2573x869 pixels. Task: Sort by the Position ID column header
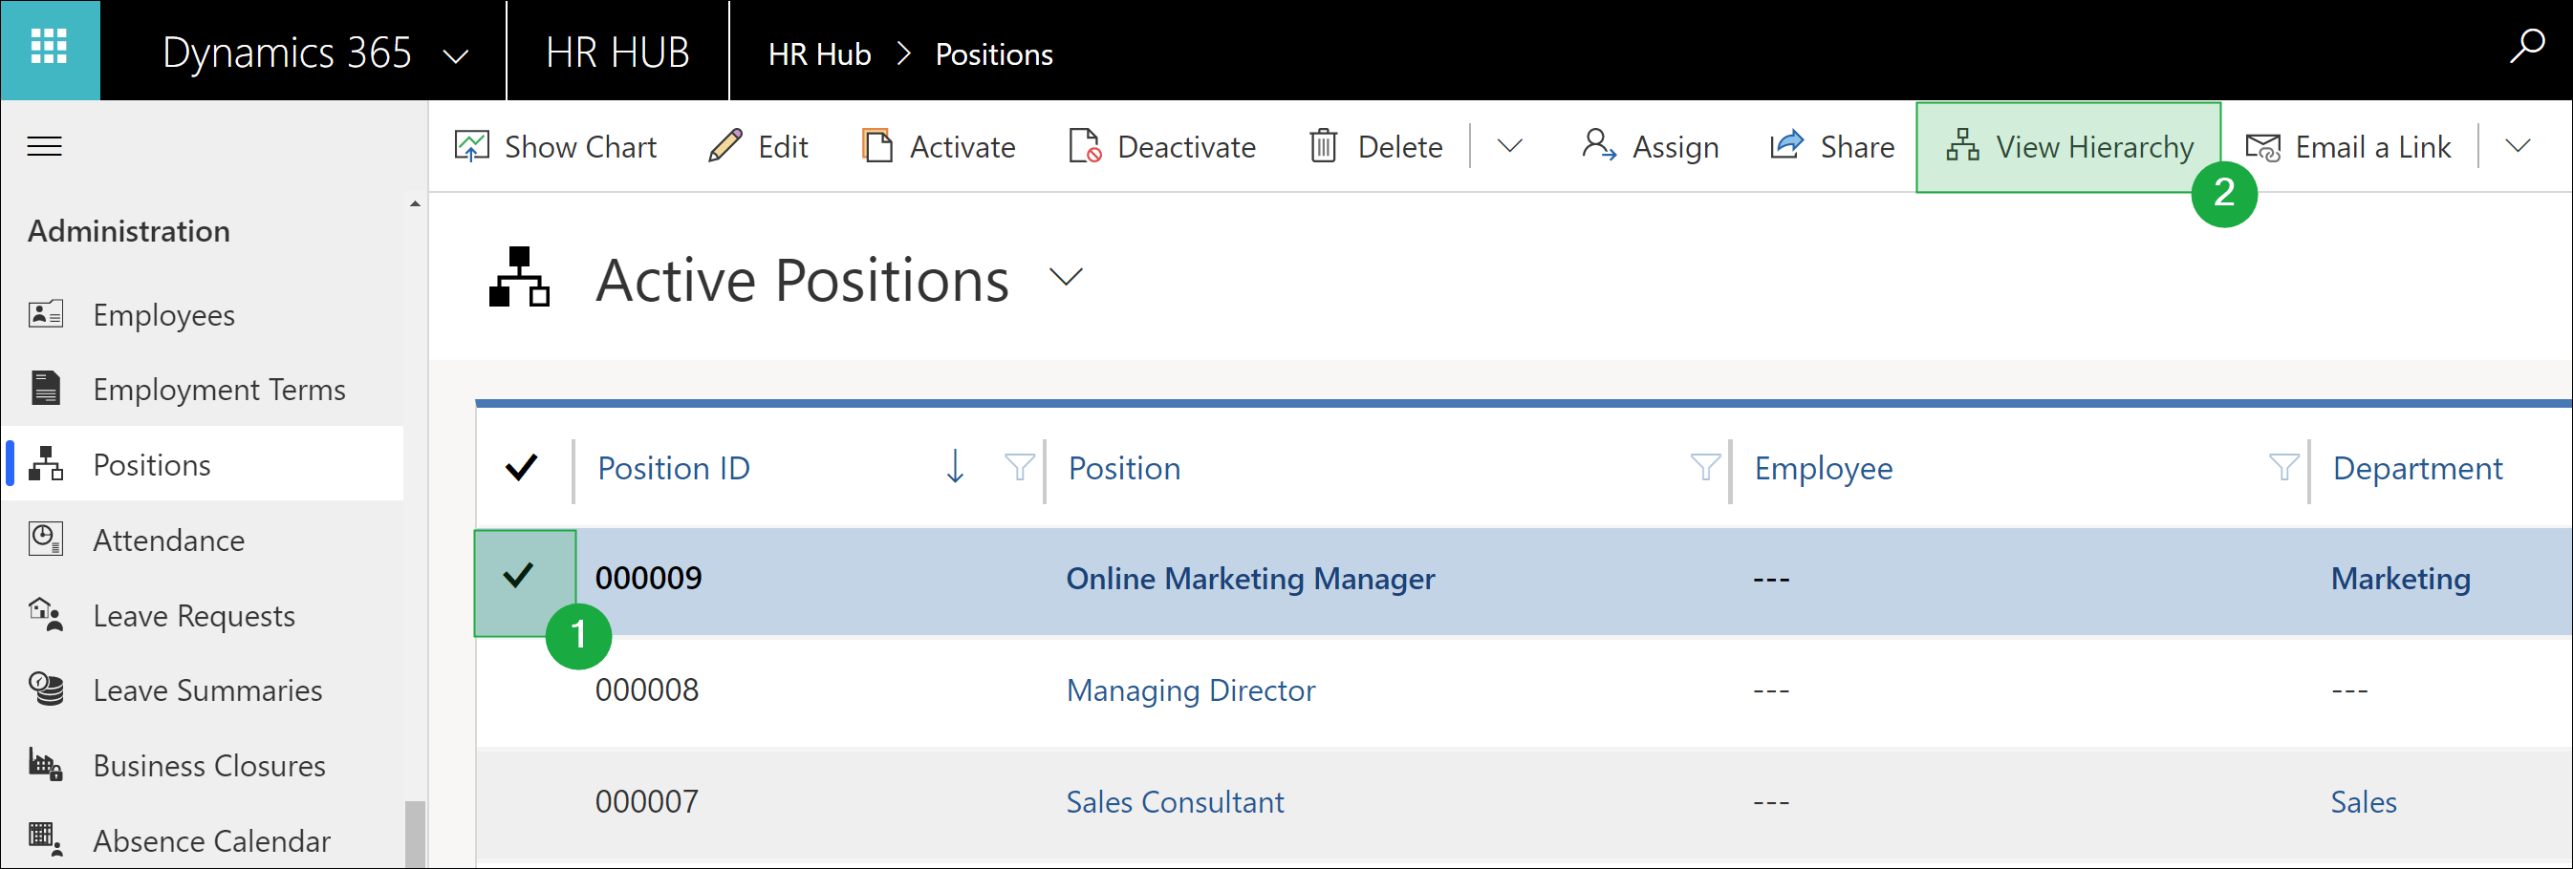(x=673, y=468)
